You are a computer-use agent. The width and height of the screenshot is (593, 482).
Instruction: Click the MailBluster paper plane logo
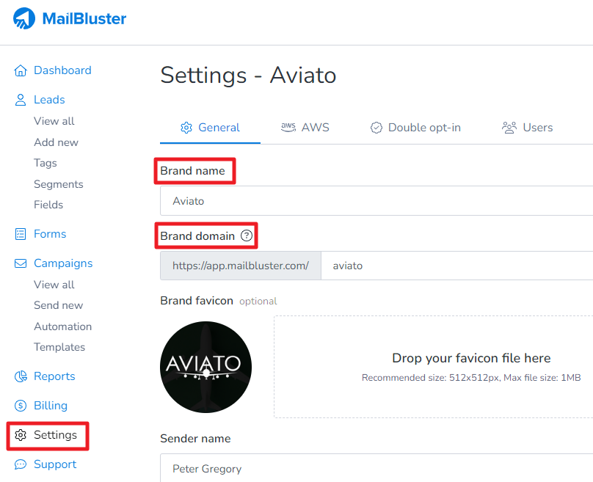[x=24, y=19]
